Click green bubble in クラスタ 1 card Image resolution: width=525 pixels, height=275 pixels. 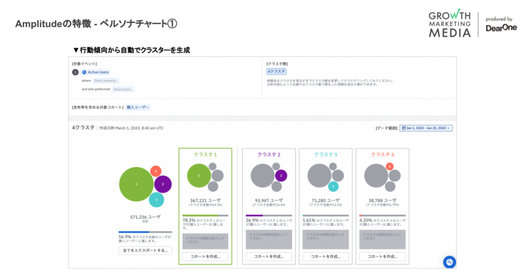click(x=199, y=175)
